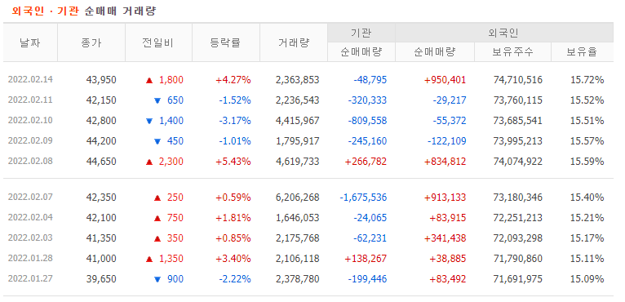Screen dimensions: 625x302
Task: Click the date 2022.02.04
Action: pyautogui.click(x=30, y=217)
